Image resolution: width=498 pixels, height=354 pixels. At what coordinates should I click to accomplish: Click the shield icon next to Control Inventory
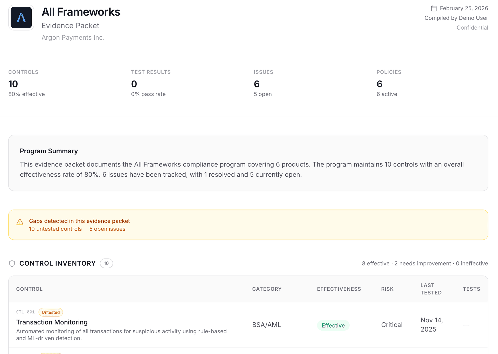[12, 263]
